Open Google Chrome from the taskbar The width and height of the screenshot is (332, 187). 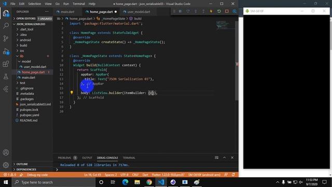pos(149,182)
